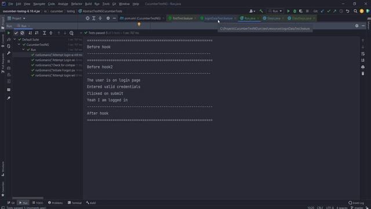Collapse the Run class node
Screen dimensions: 371x209
click(x=23, y=50)
